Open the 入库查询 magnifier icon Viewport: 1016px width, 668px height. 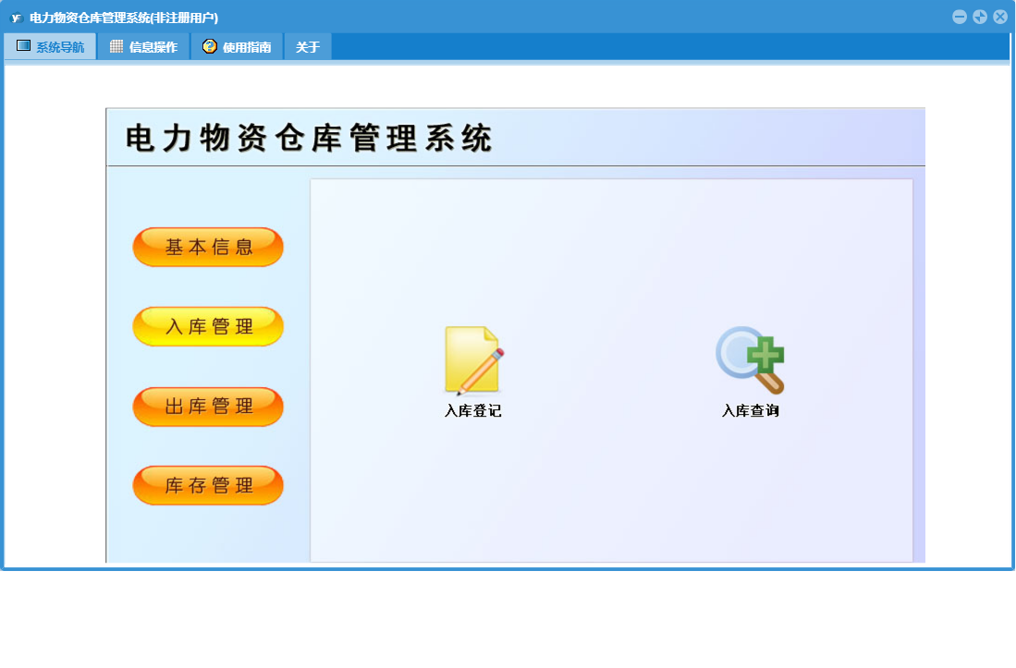[751, 360]
